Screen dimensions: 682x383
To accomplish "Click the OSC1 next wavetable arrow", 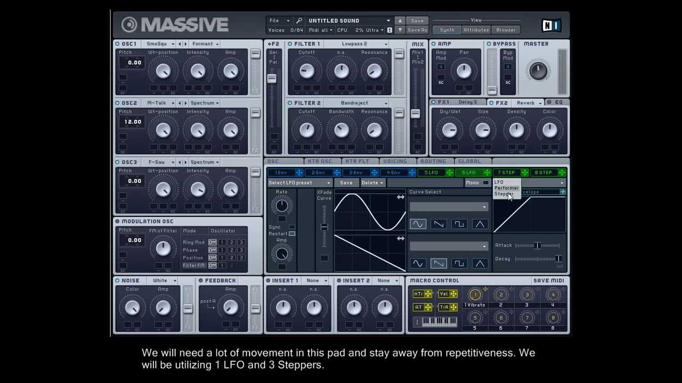I will pyautogui.click(x=186, y=44).
